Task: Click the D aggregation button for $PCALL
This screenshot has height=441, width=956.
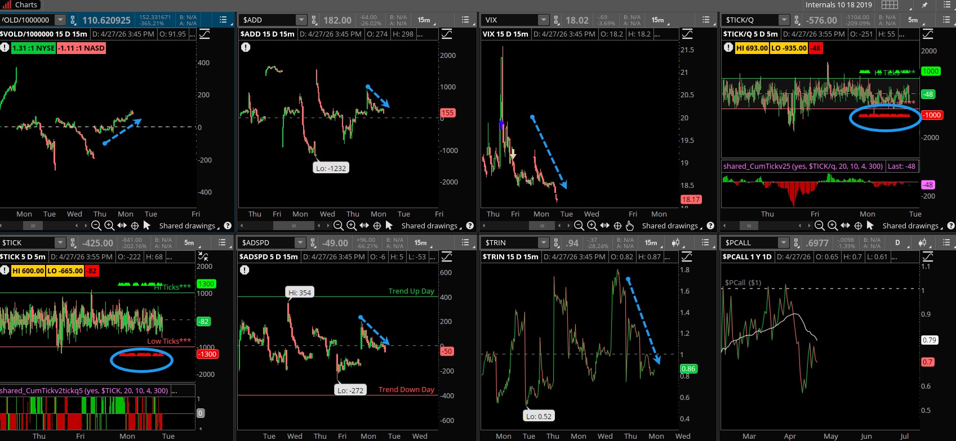Action: click(x=897, y=242)
